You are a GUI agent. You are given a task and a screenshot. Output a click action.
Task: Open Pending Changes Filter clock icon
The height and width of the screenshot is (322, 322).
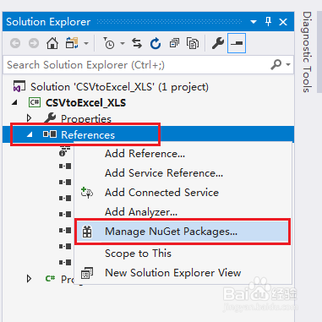coord(109,43)
